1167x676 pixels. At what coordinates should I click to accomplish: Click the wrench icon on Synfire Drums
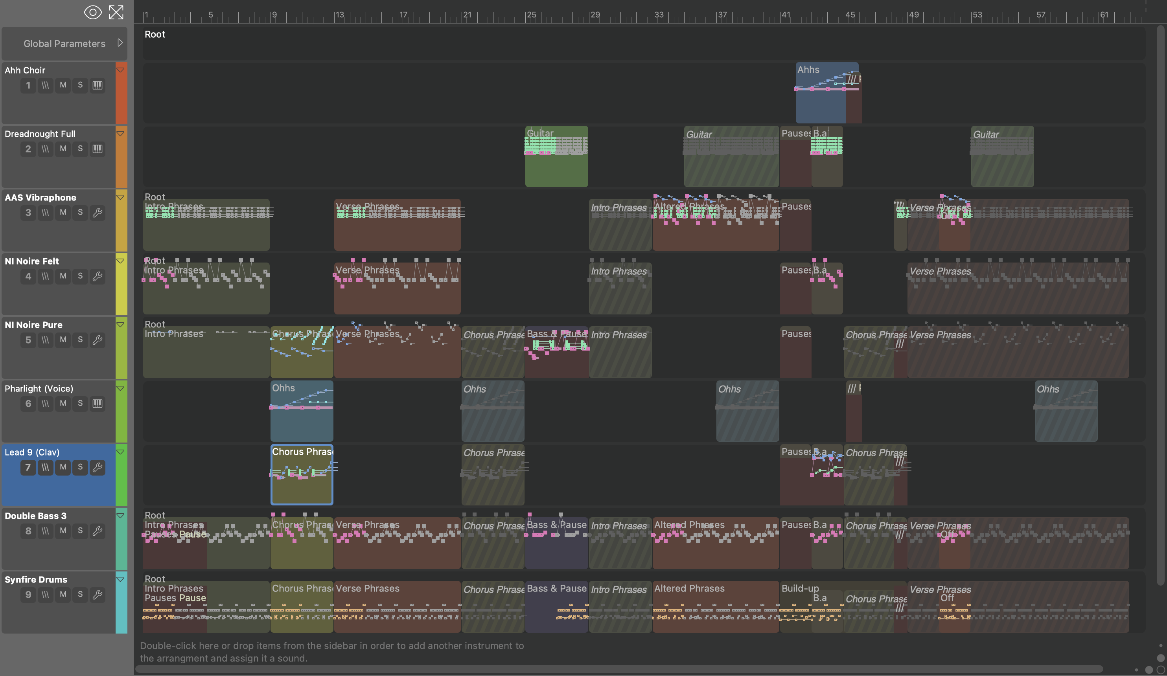(97, 595)
